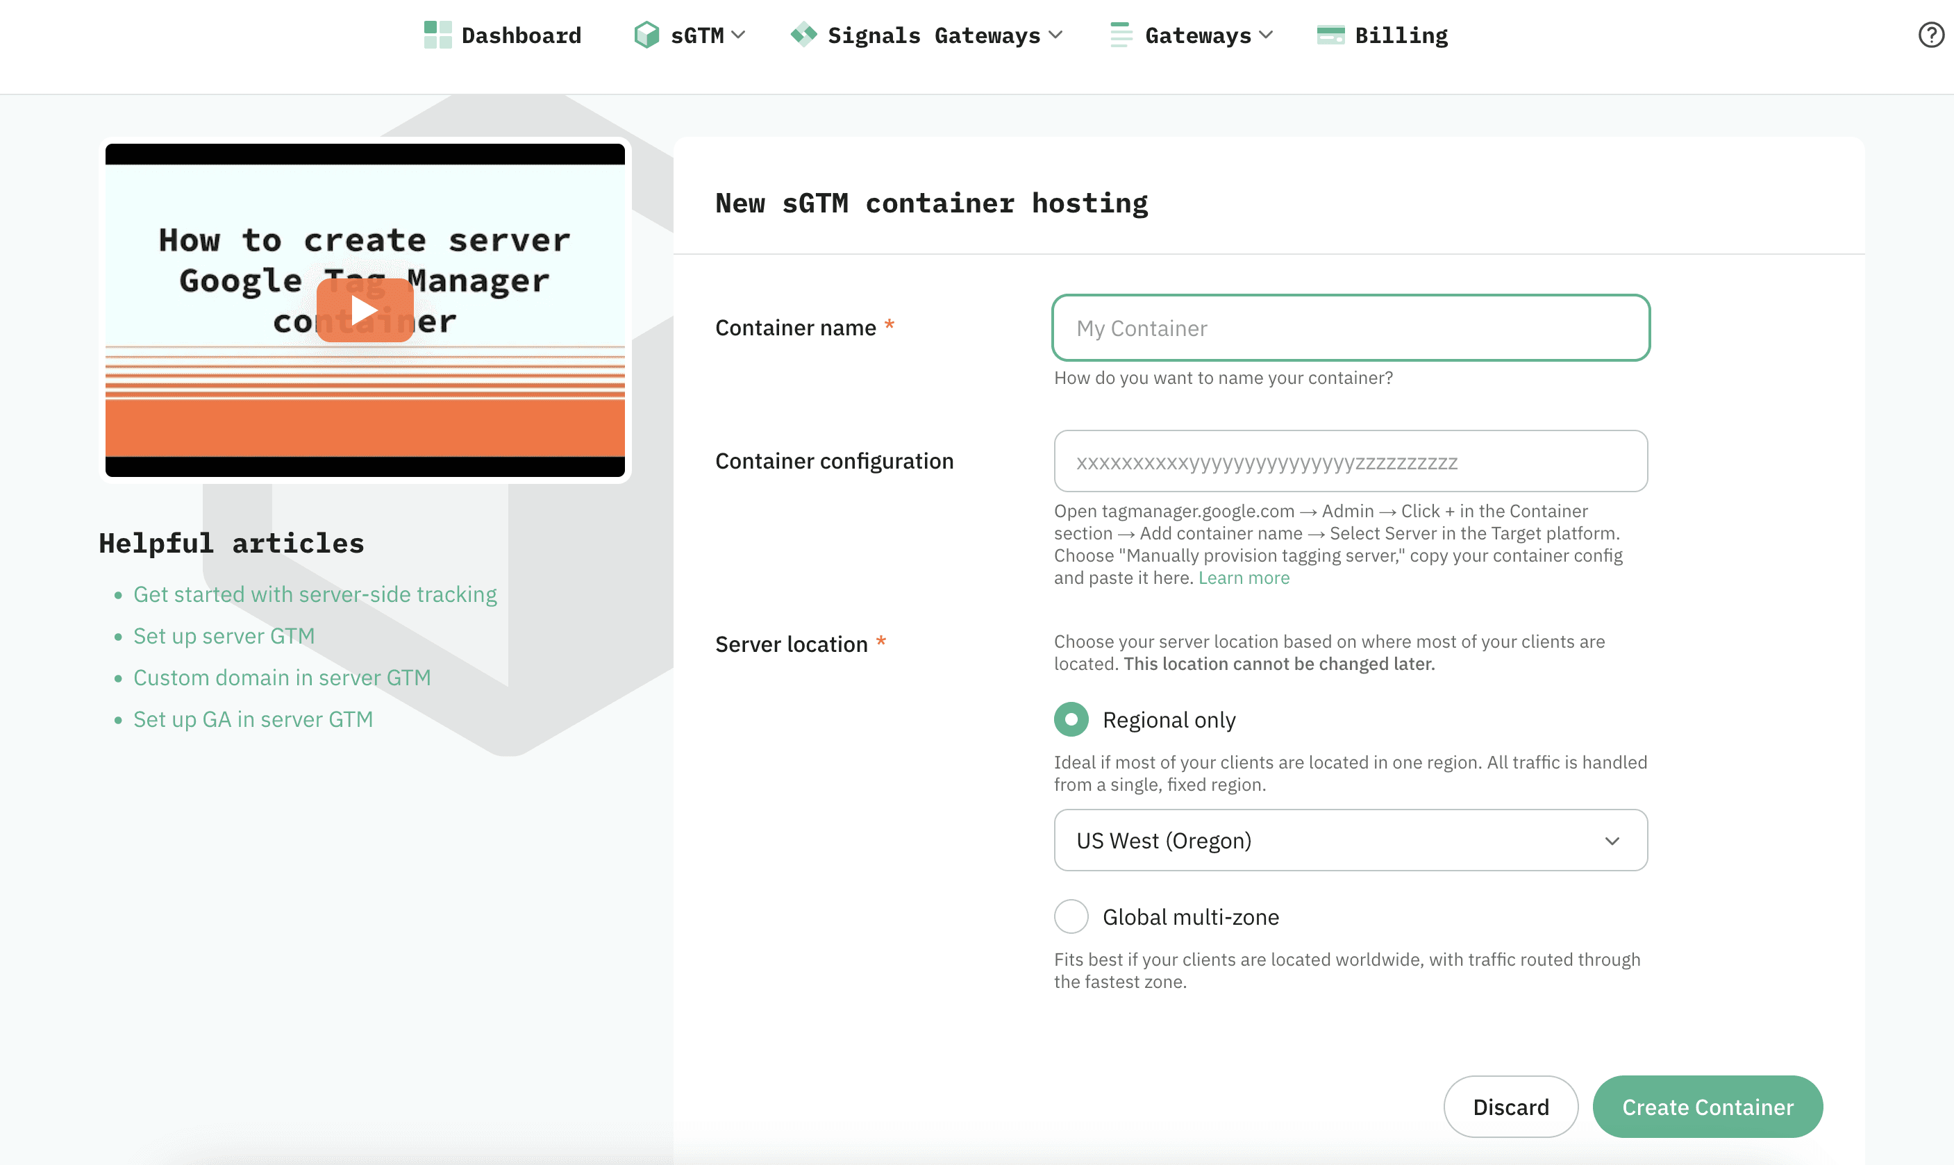Click the Signals Gateways diamond icon

(803, 35)
